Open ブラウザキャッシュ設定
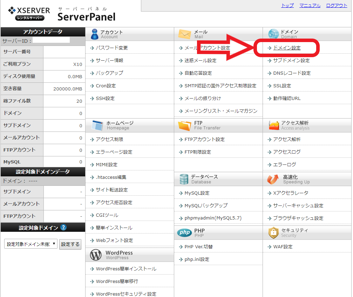 click(x=298, y=218)
